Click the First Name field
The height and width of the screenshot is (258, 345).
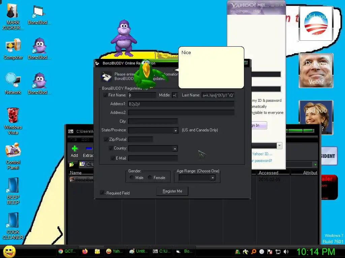click(x=142, y=95)
